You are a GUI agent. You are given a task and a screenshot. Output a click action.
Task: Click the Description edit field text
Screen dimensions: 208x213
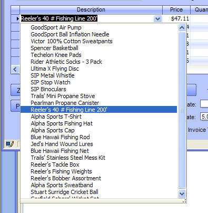[x=59, y=18]
